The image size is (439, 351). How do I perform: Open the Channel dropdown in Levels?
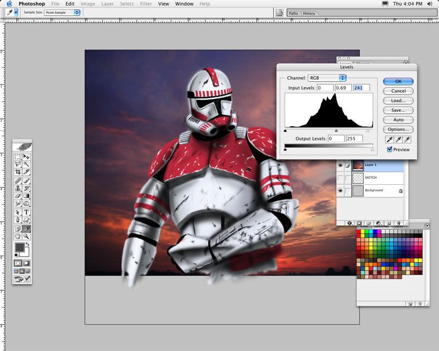(327, 78)
